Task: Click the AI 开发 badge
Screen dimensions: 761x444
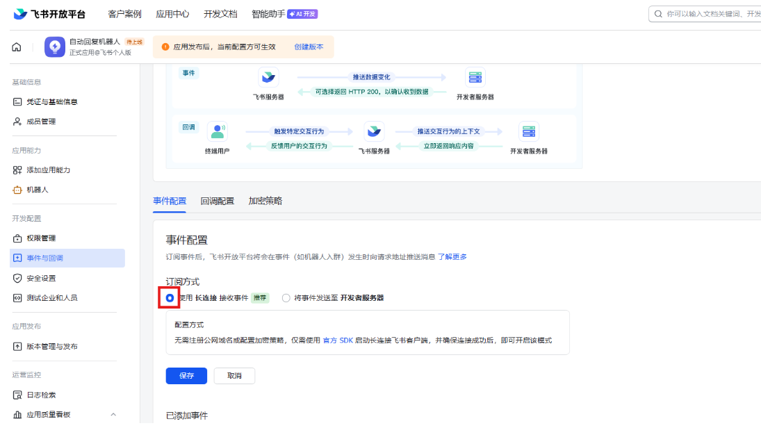Action: (302, 14)
